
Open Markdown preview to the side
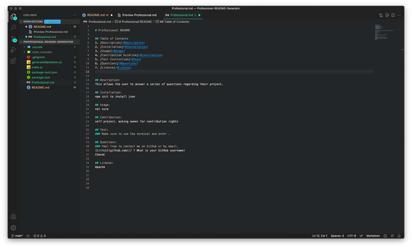[x=387, y=15]
